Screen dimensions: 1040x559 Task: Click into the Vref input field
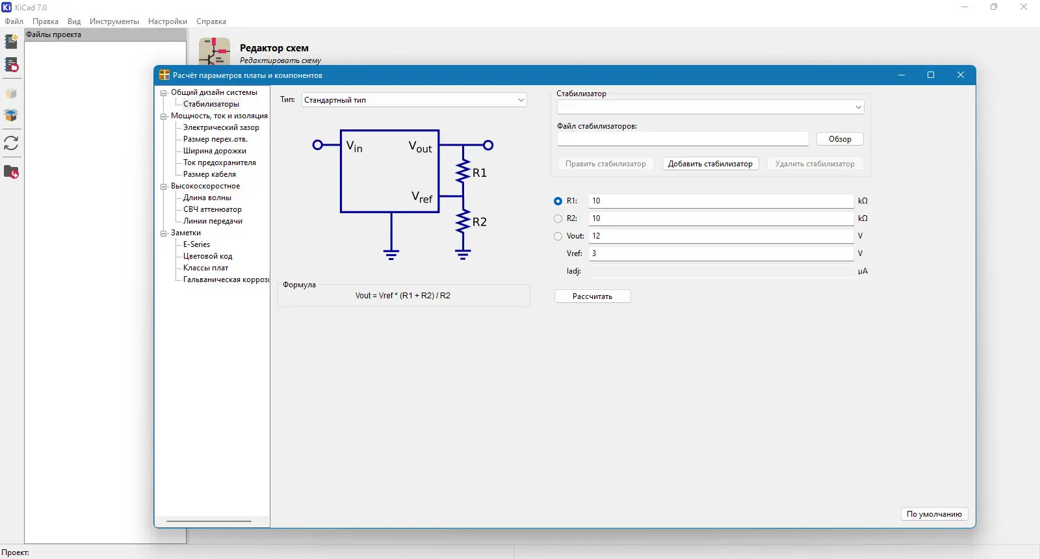tap(720, 253)
